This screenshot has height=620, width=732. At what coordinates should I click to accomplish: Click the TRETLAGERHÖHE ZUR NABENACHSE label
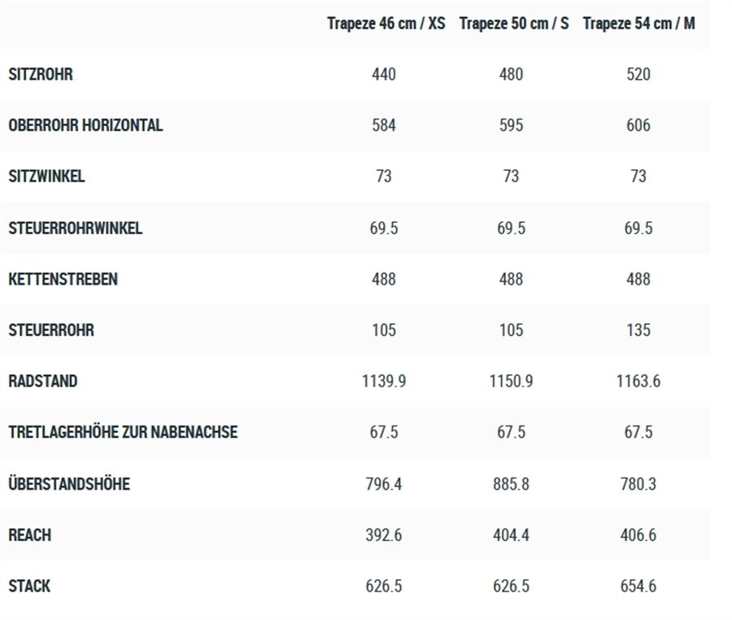[123, 432]
